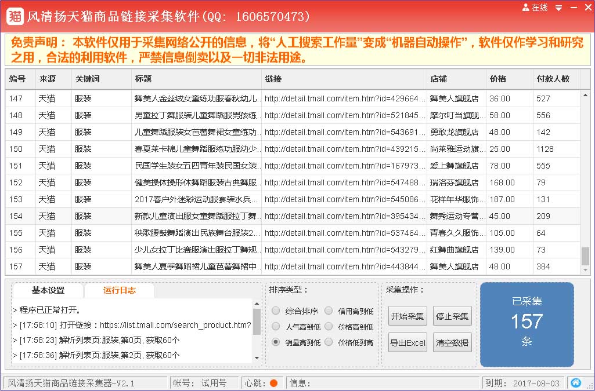Select 信用高到低 sort option
The image size is (595, 391).
(x=329, y=310)
